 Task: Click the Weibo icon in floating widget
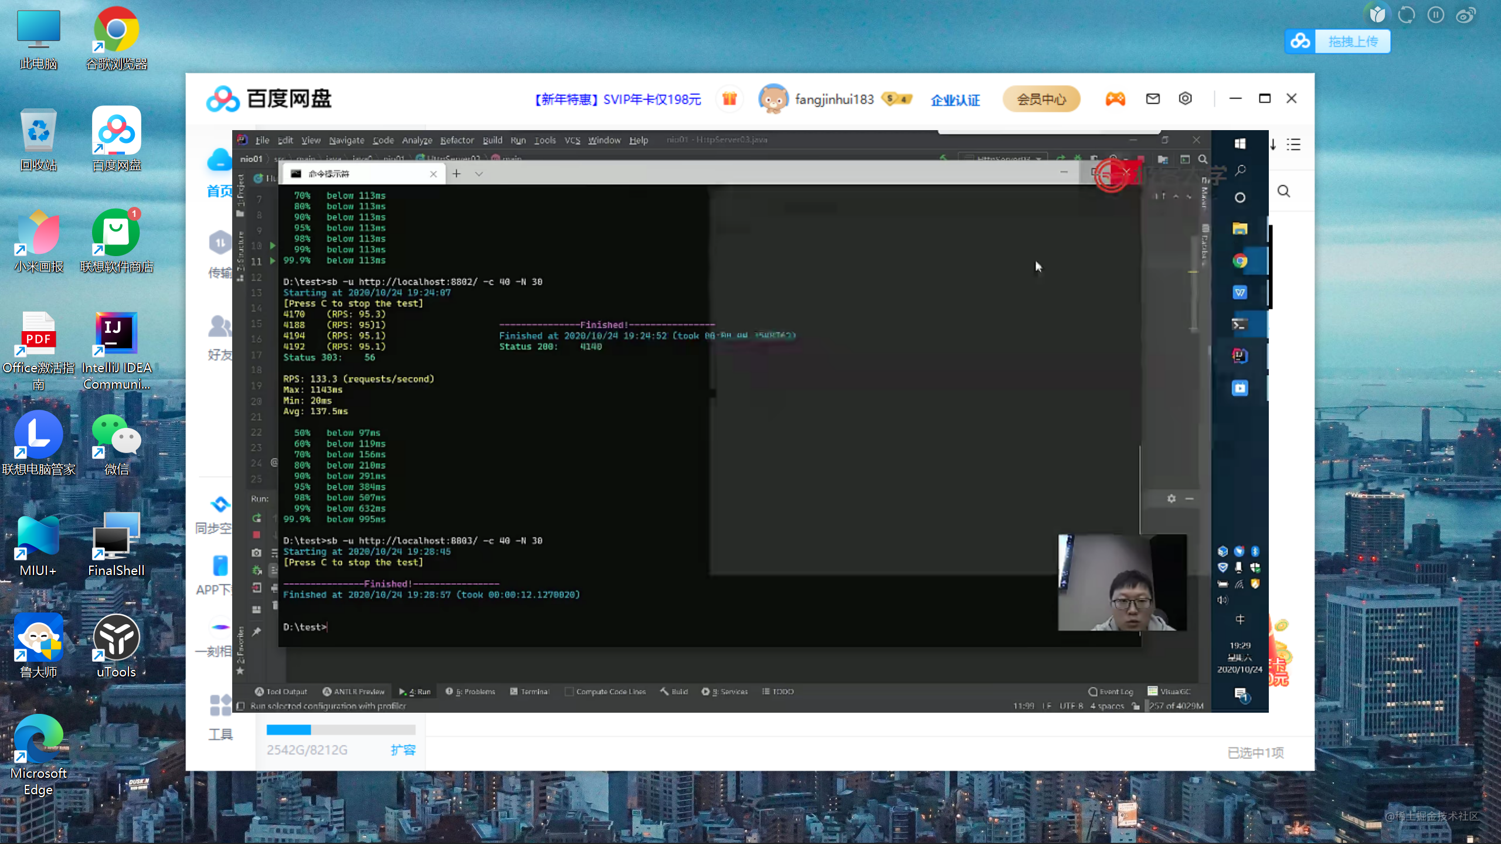1465,15
